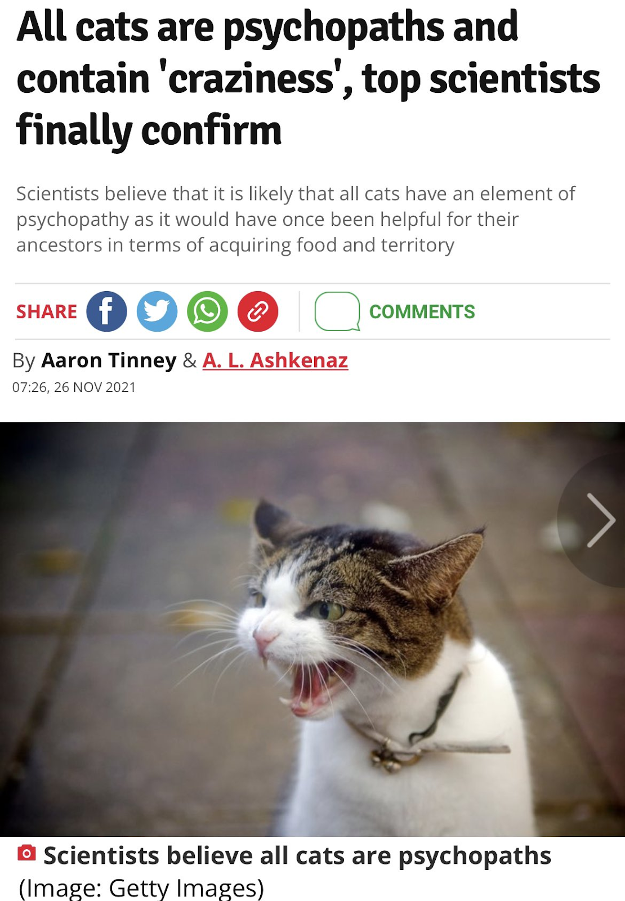The height and width of the screenshot is (901, 625).
Task: Open author A. L. Ashkenaz's profile link
Action: (275, 360)
